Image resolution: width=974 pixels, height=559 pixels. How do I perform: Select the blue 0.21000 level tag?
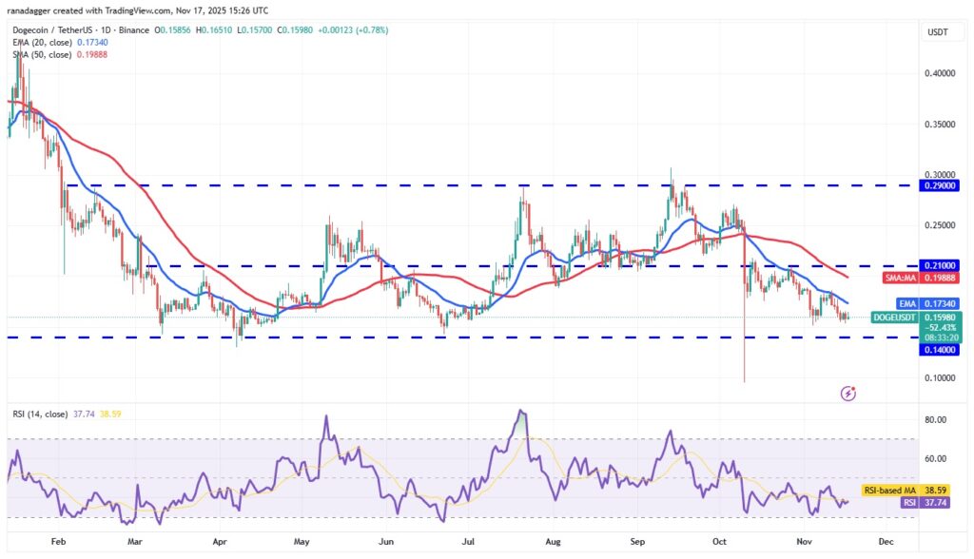tap(939, 266)
